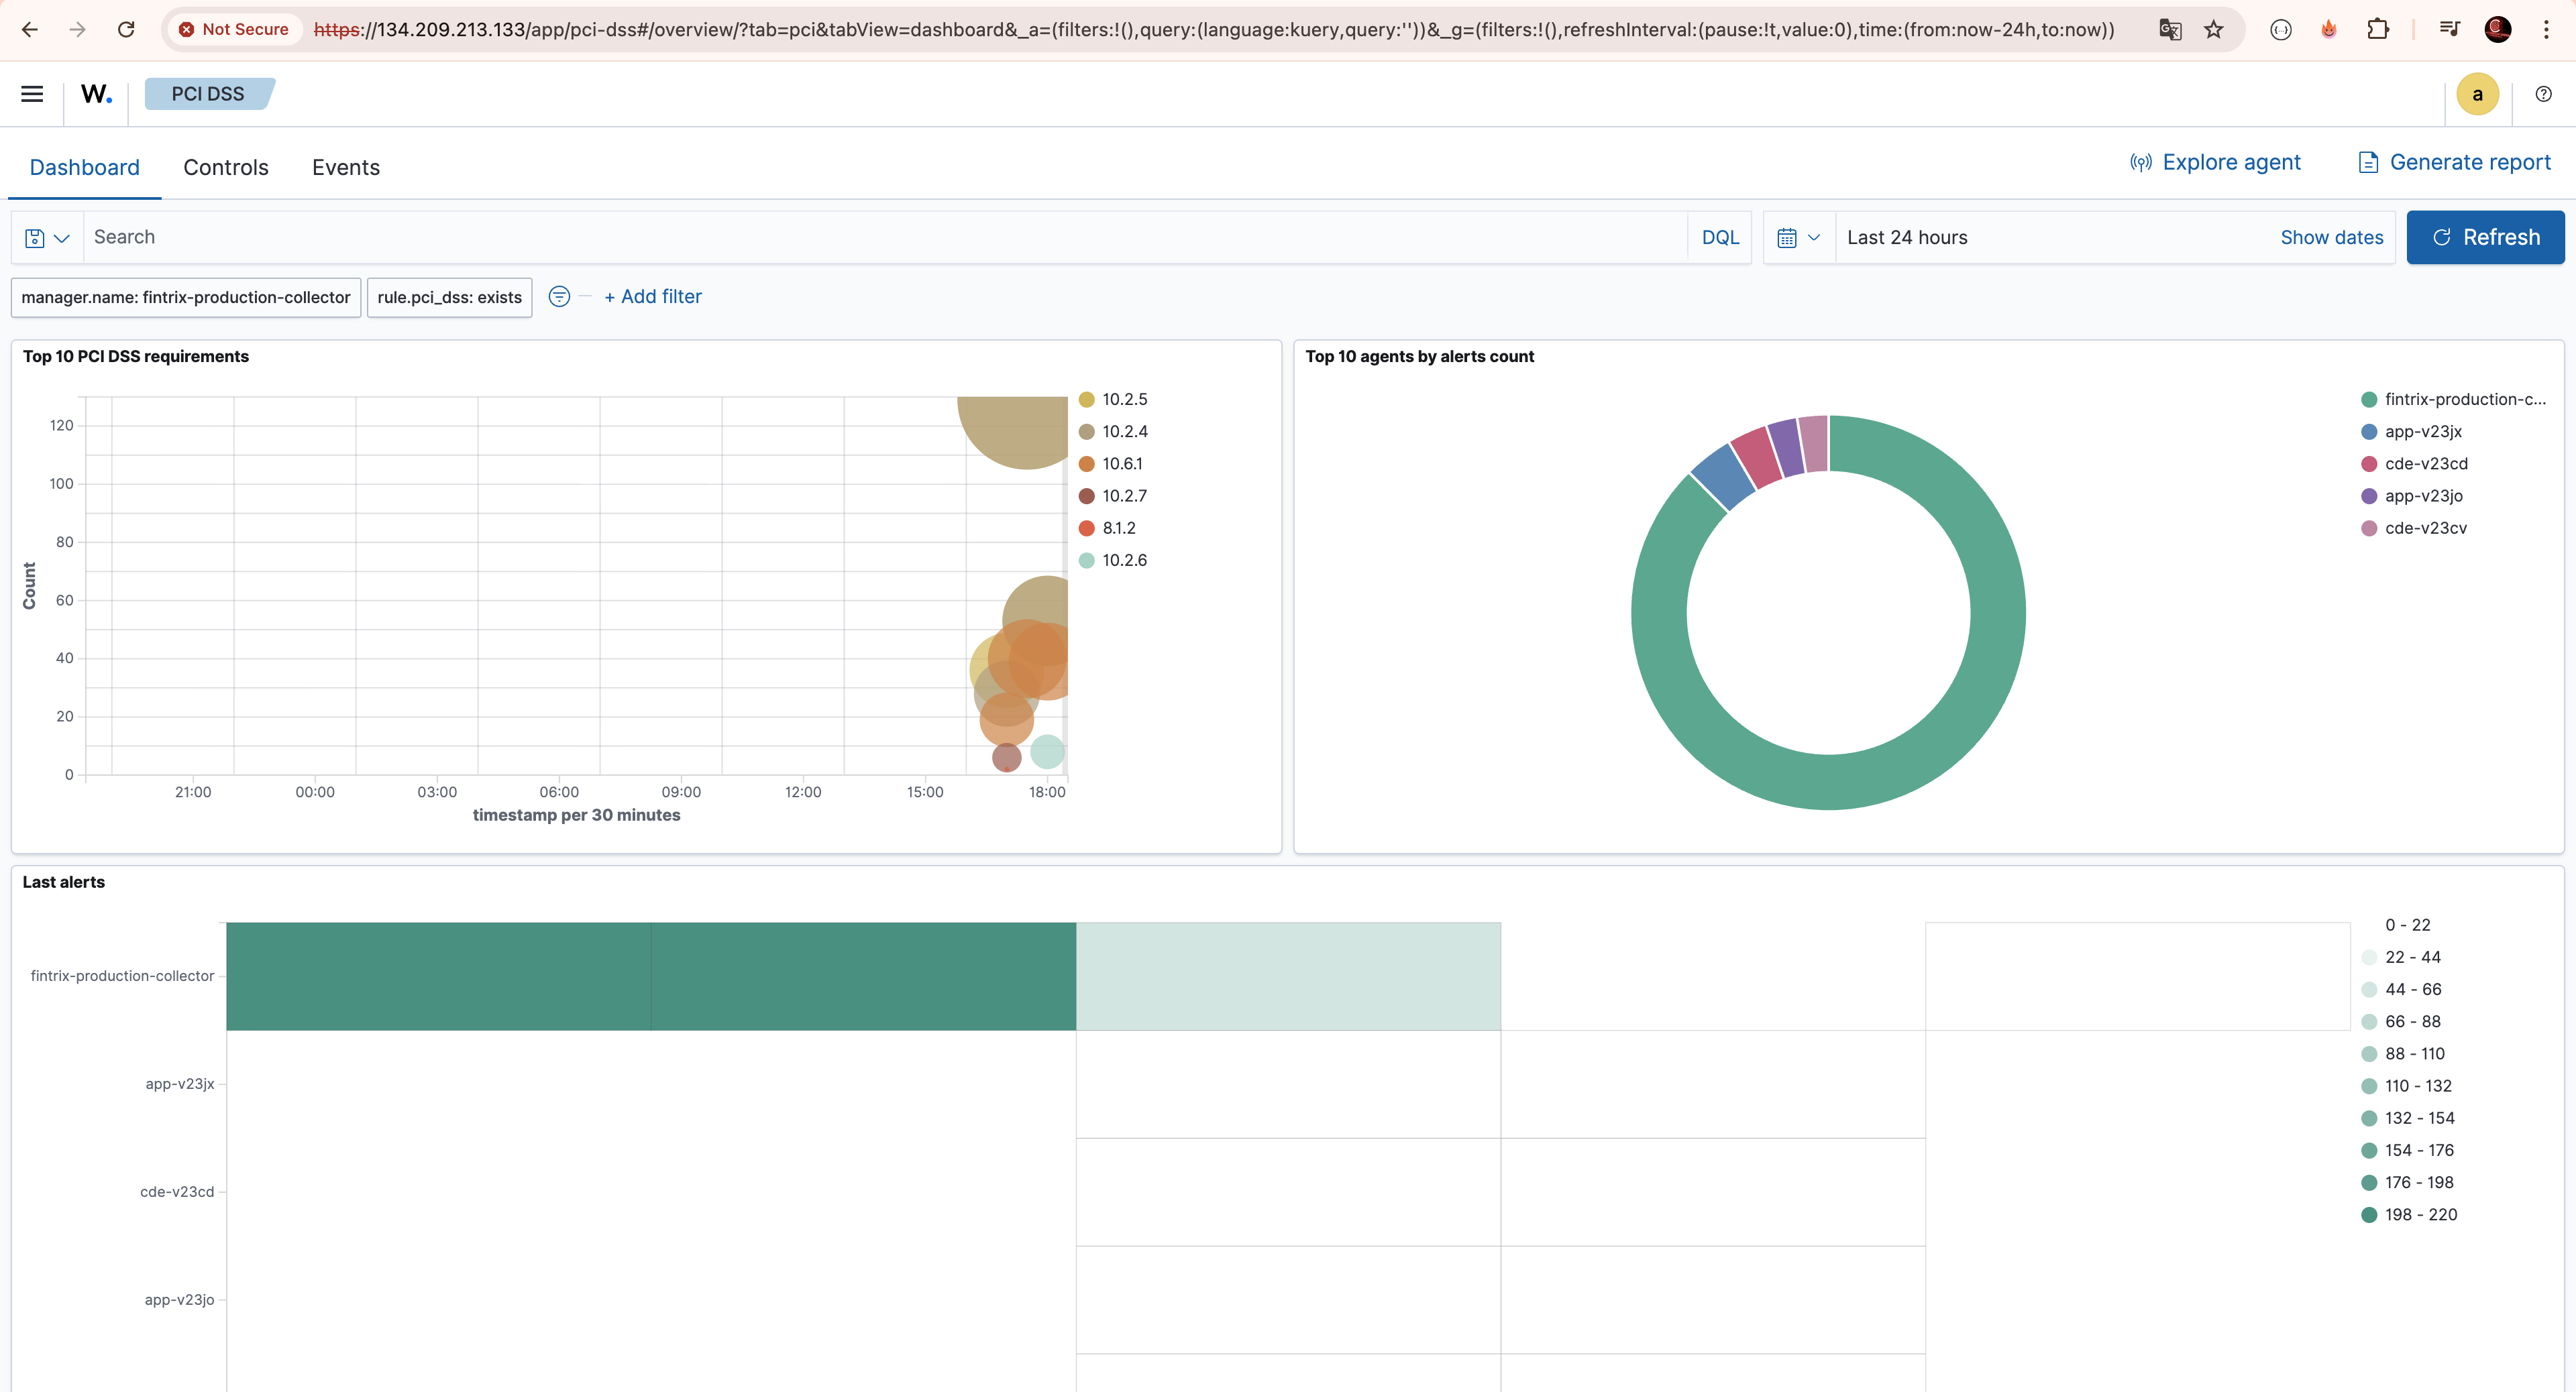Open the browser translate icon

point(2170,30)
